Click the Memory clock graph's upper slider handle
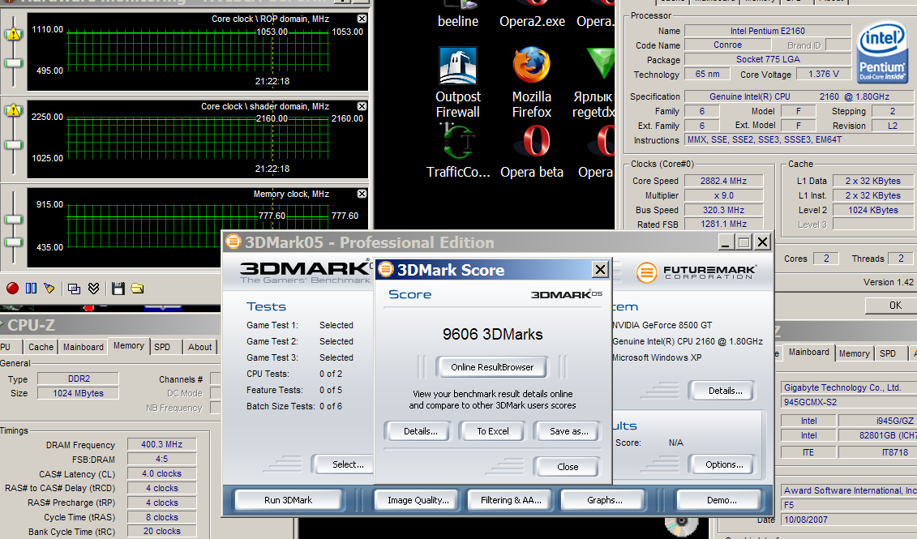917x539 pixels. pos(14,220)
